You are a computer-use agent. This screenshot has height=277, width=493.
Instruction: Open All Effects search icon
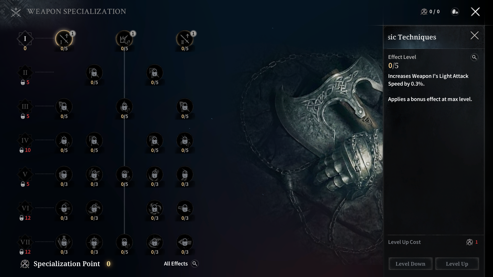tap(195, 264)
